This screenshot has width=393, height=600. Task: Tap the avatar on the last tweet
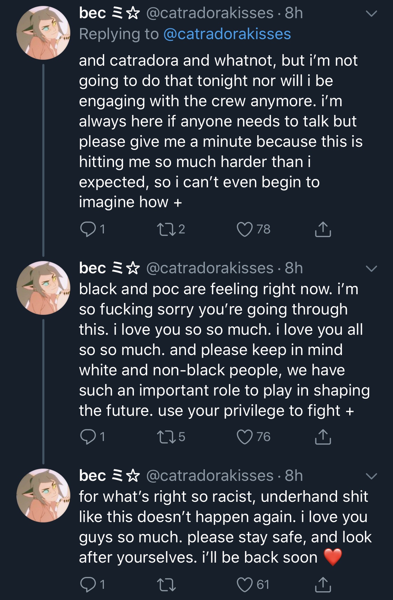point(43,496)
